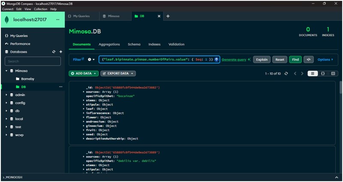Expand the leaf field of the bocainae document
This screenshot has height=182, width=343.
click(x=84, y=109)
